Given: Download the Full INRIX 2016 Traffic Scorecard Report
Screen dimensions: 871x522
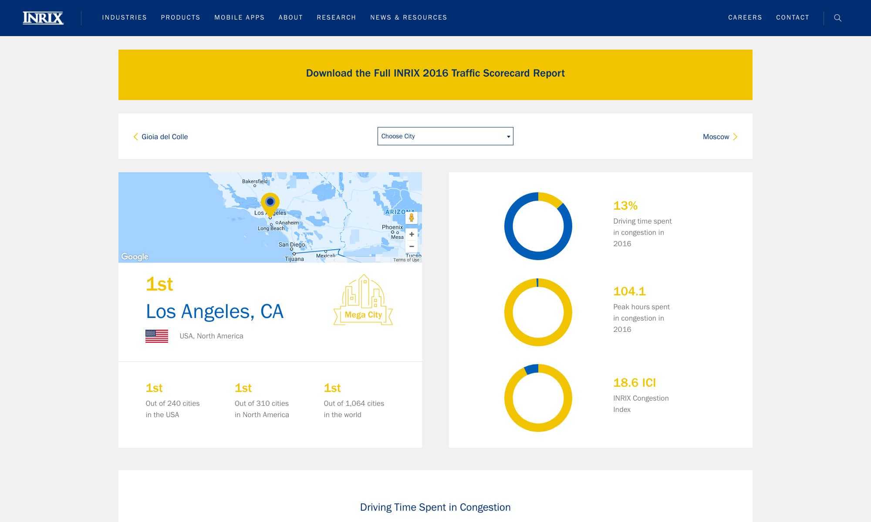Looking at the screenshot, I should click(435, 75).
